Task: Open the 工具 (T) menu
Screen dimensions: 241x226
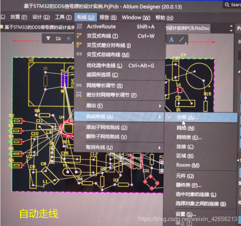Action: pyautogui.click(x=63, y=17)
